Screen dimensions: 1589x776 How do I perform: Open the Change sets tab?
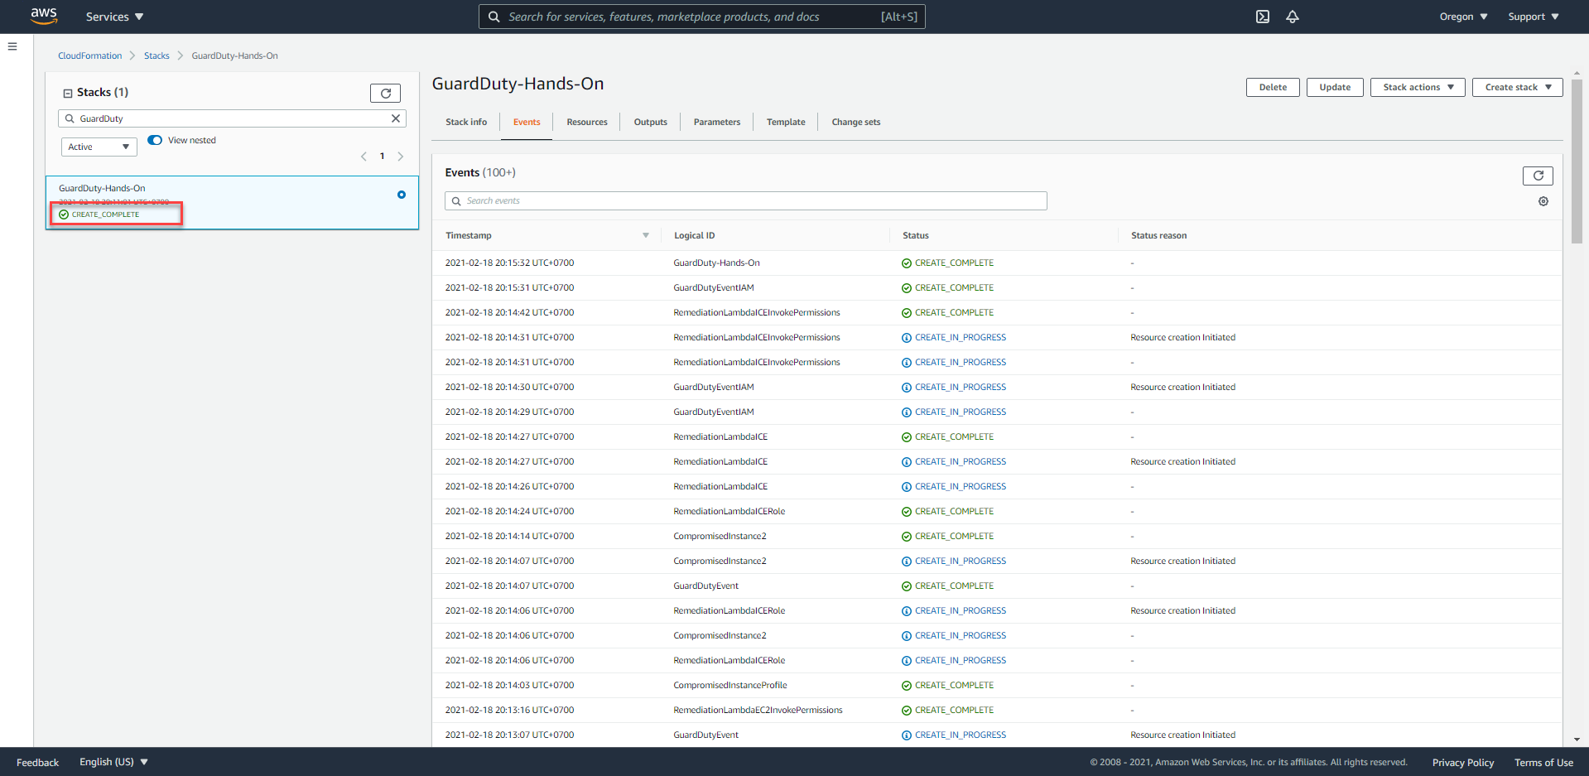[x=856, y=122]
